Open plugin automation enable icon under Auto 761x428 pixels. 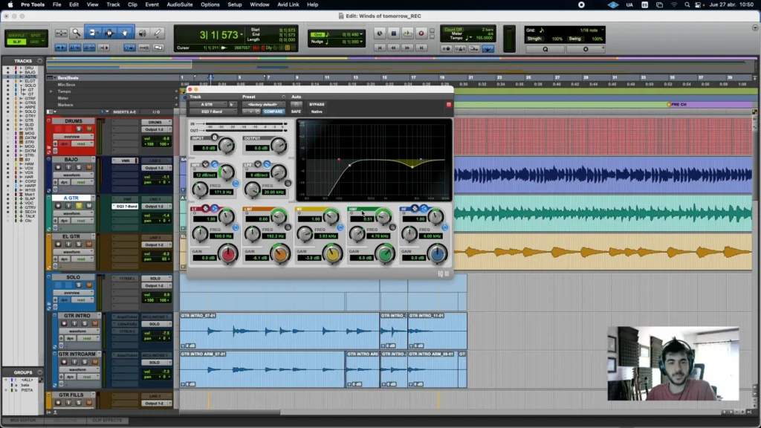pos(296,104)
